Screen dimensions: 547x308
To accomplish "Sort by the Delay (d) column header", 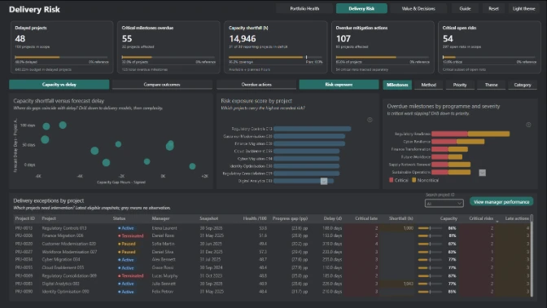I will tap(332, 218).
